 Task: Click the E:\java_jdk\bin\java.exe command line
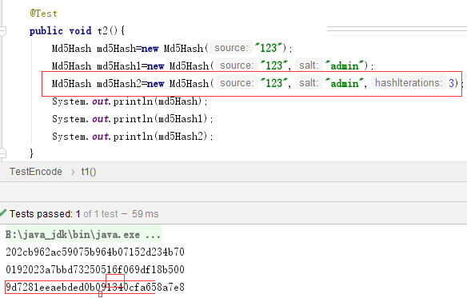pyautogui.click(x=84, y=235)
